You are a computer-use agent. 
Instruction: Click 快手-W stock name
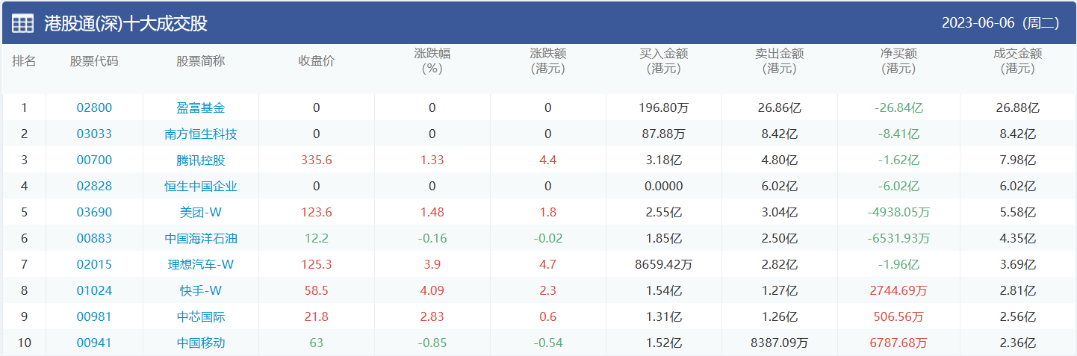point(201,290)
